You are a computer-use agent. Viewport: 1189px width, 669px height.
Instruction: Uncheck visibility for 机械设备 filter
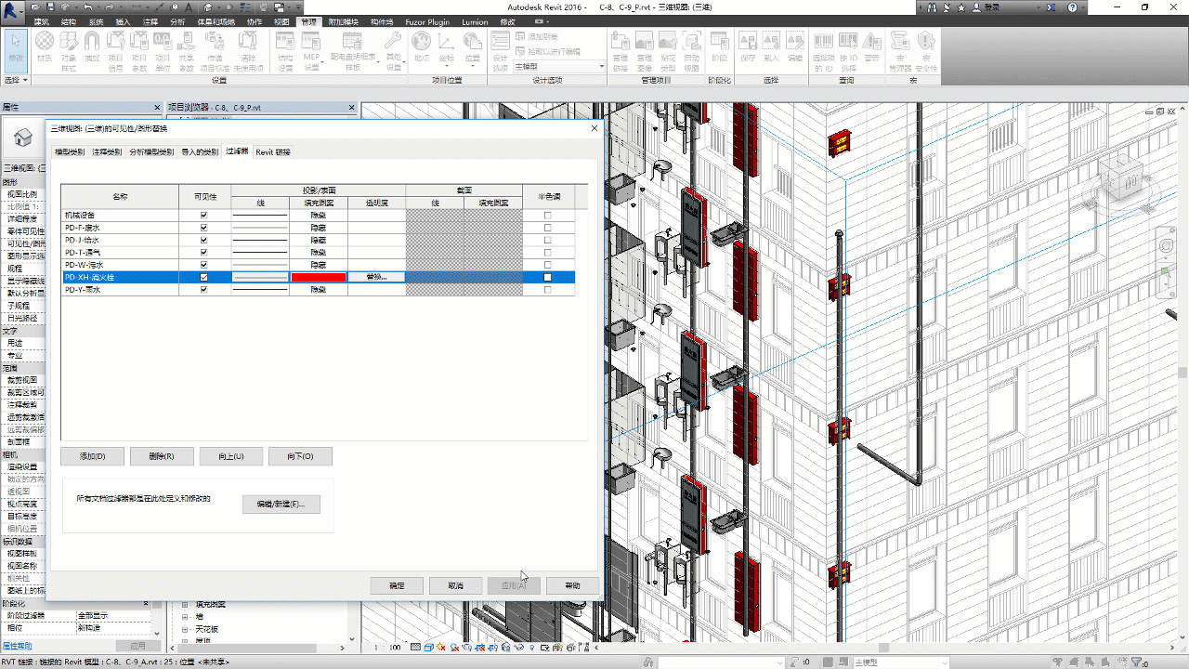(204, 215)
